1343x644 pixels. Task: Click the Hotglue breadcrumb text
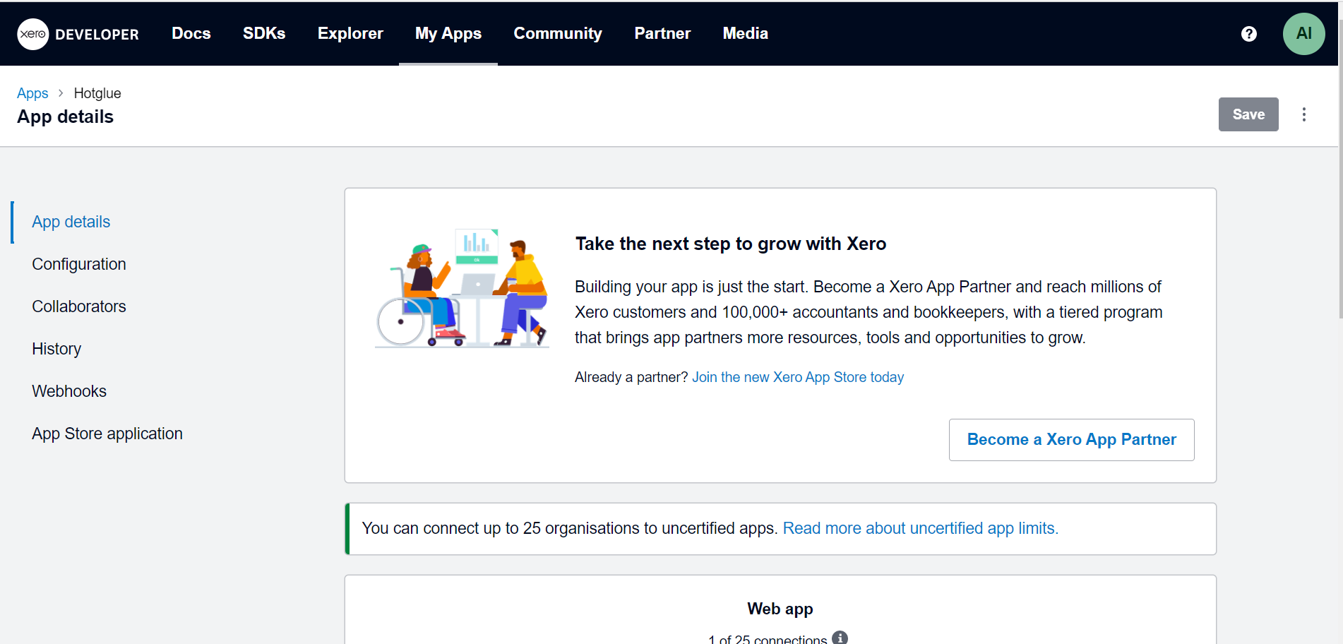pos(97,93)
